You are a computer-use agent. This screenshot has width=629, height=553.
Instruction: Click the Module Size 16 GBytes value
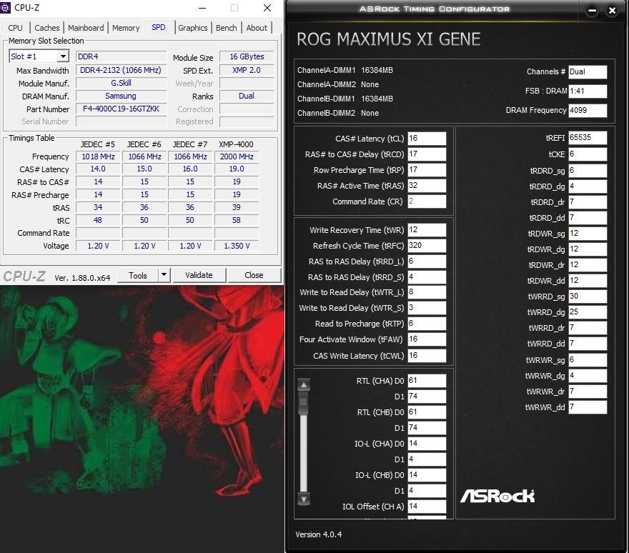click(x=247, y=56)
